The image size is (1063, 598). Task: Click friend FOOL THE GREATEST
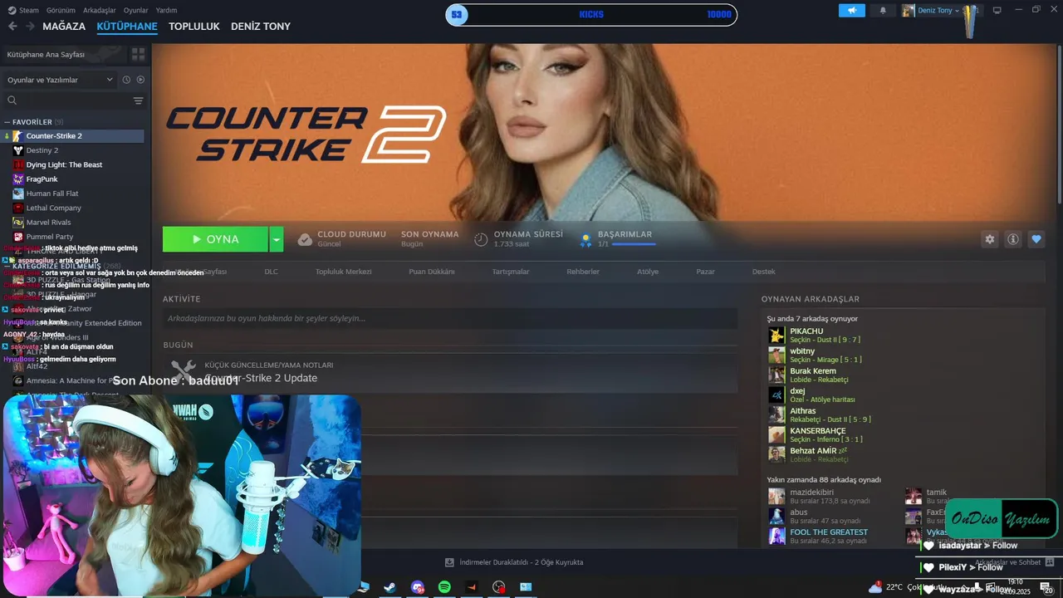click(x=829, y=532)
